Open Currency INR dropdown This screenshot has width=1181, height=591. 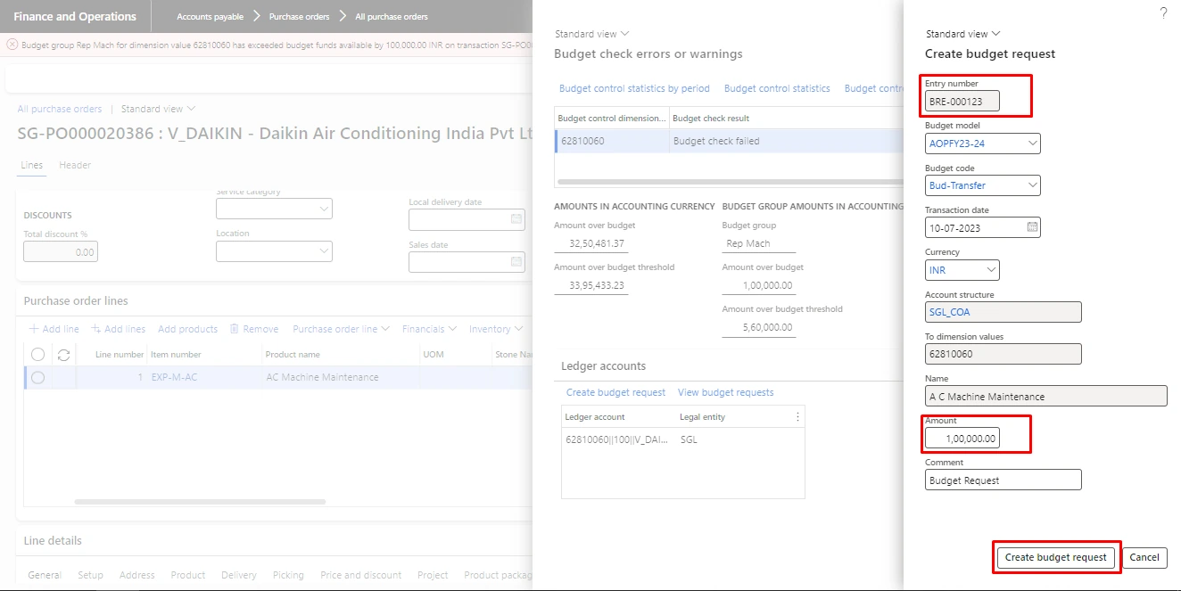click(x=992, y=270)
